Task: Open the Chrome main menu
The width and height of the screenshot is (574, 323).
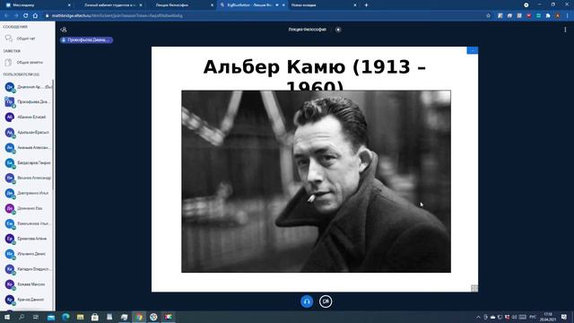Action: point(568,16)
